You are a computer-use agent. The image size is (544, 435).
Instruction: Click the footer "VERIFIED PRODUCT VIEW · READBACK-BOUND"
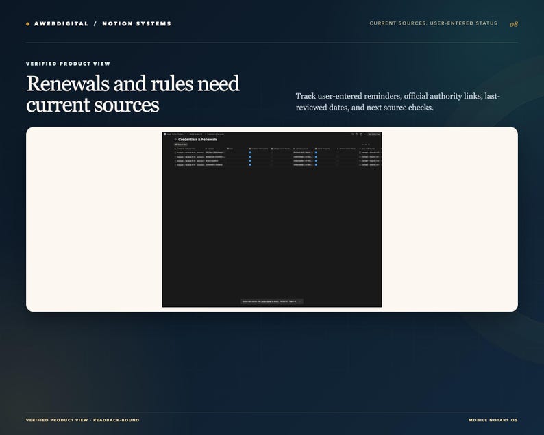(x=83, y=420)
